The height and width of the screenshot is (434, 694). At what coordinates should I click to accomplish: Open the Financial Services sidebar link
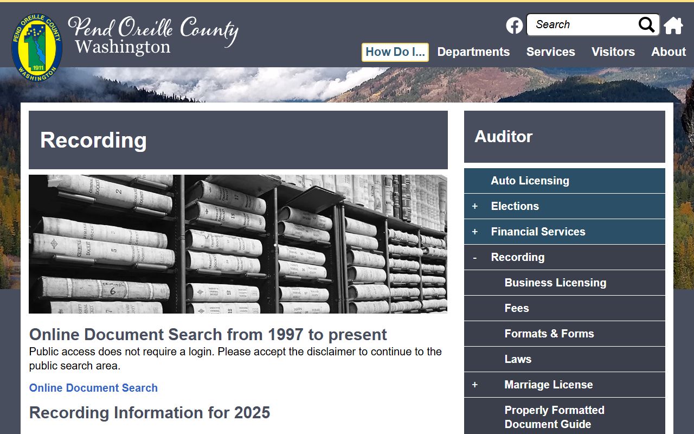pyautogui.click(x=538, y=232)
